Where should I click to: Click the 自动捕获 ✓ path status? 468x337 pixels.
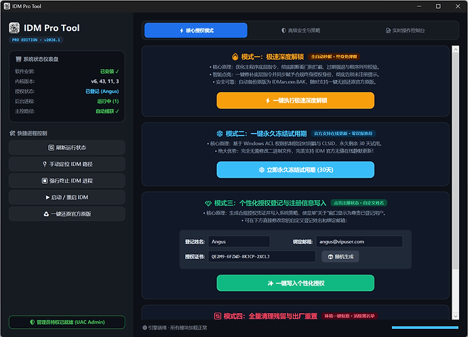(107, 111)
